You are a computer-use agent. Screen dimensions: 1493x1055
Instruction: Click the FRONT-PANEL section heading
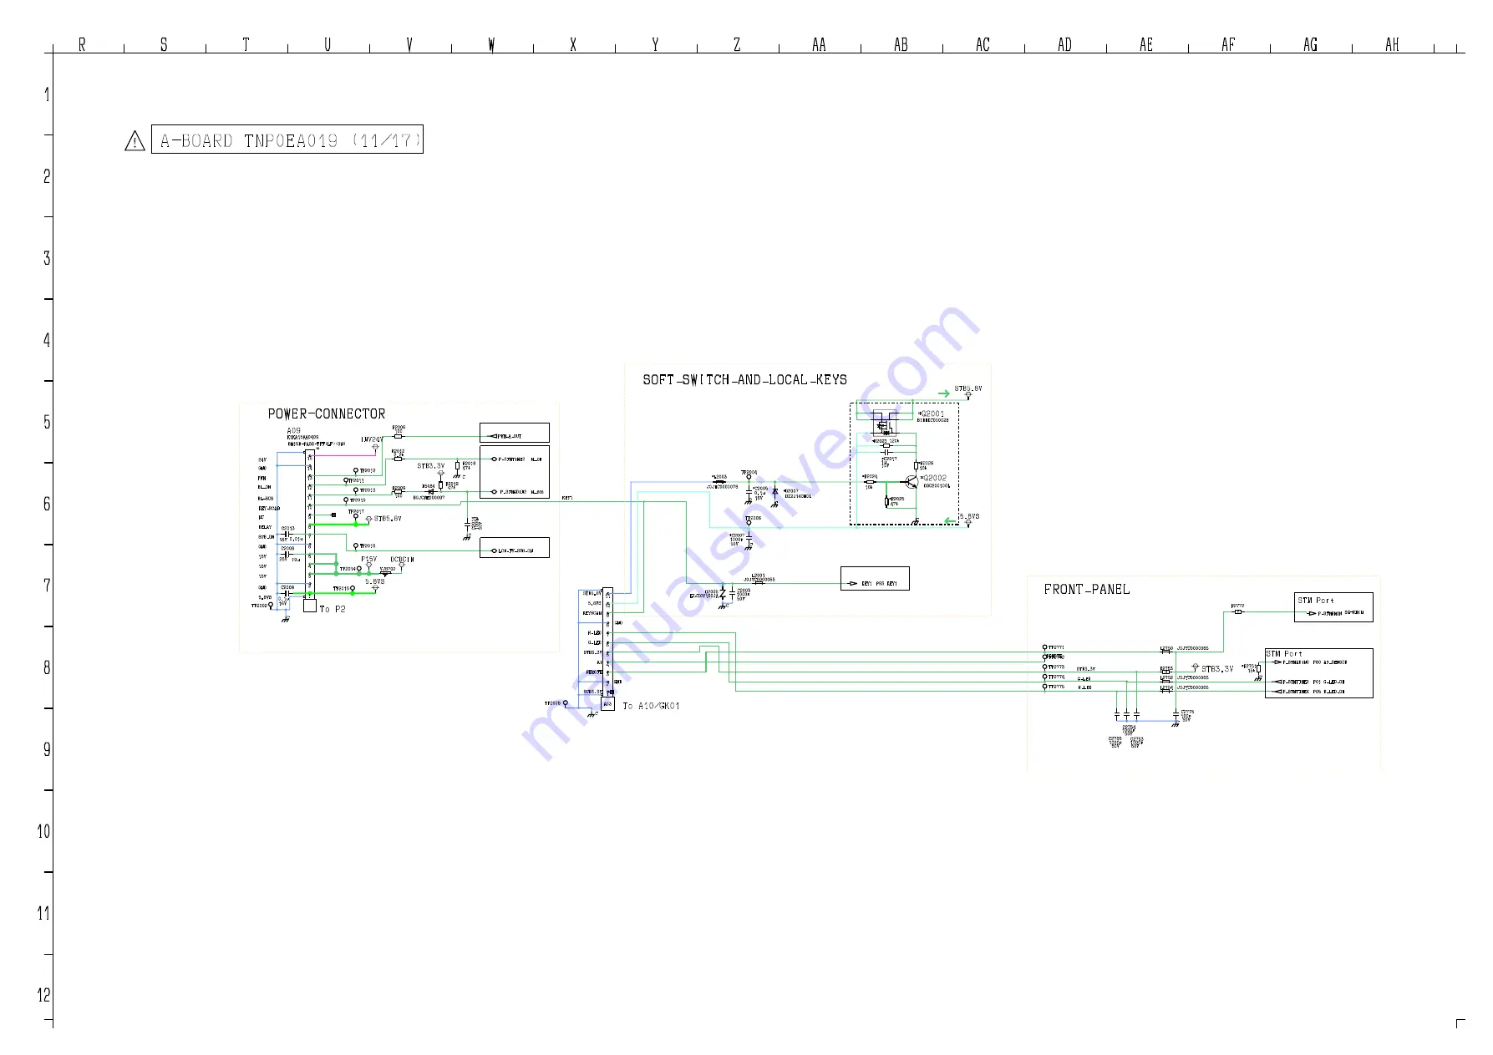coord(1087,590)
